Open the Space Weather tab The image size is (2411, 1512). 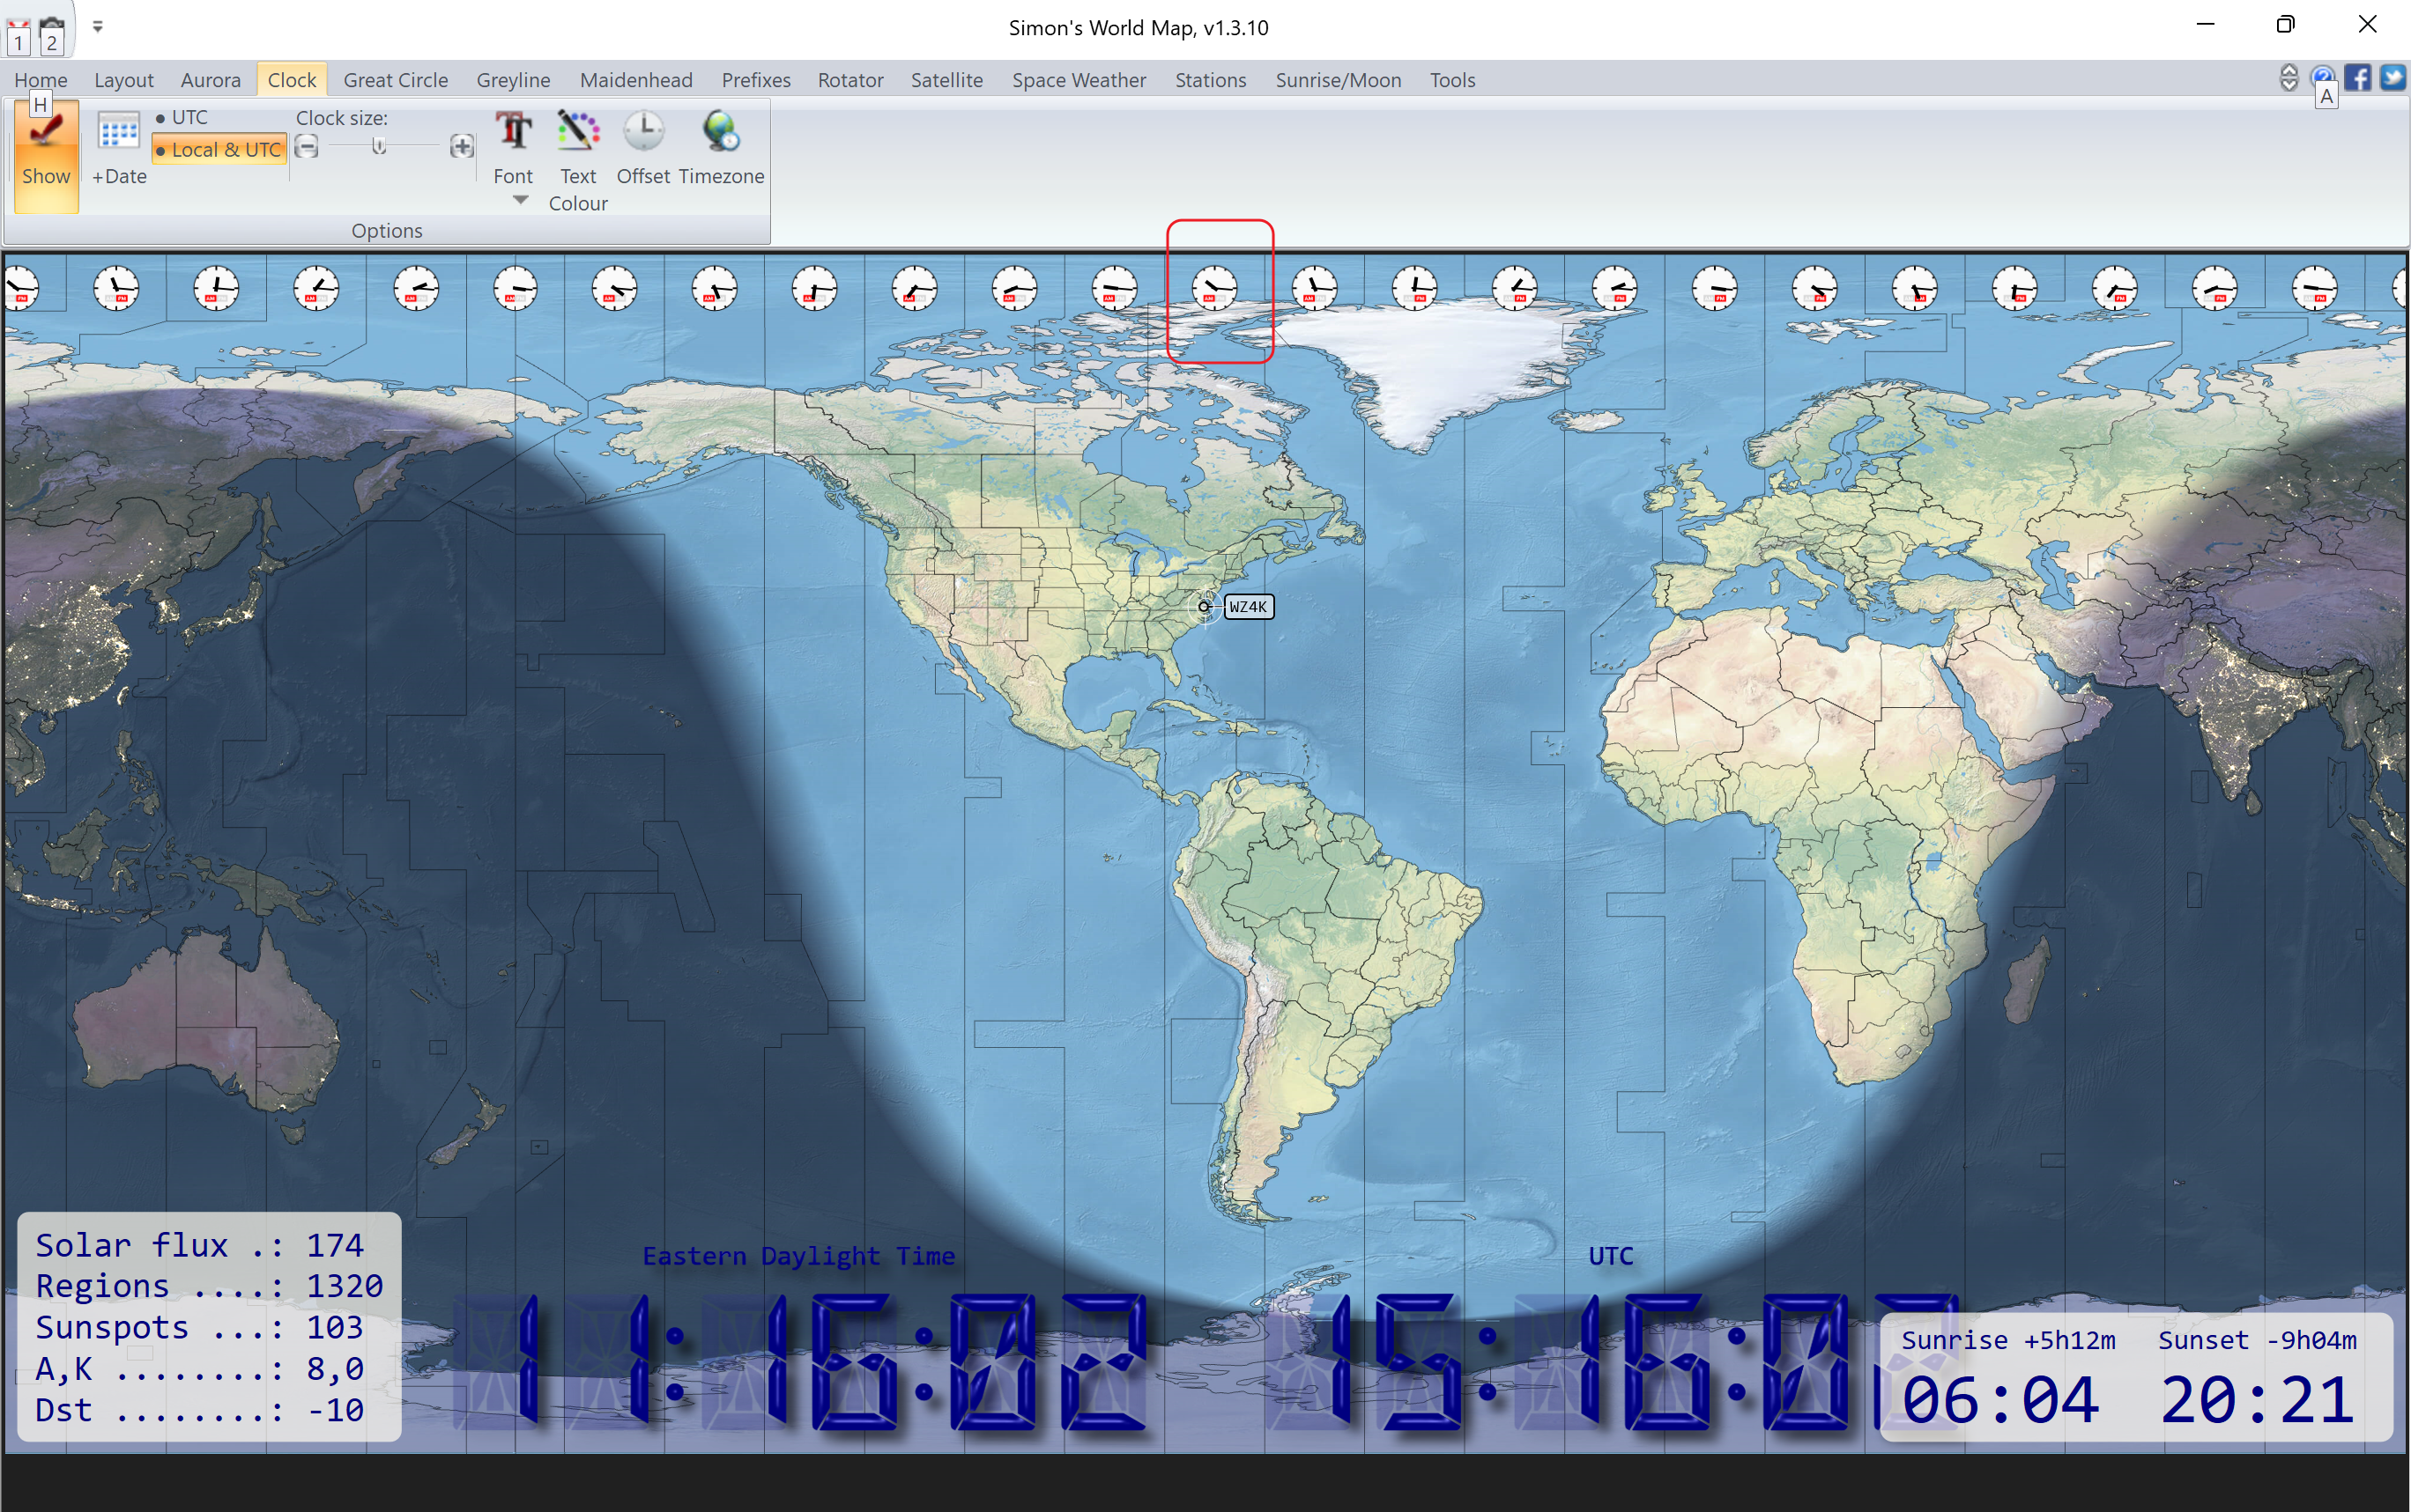pyautogui.click(x=1079, y=80)
